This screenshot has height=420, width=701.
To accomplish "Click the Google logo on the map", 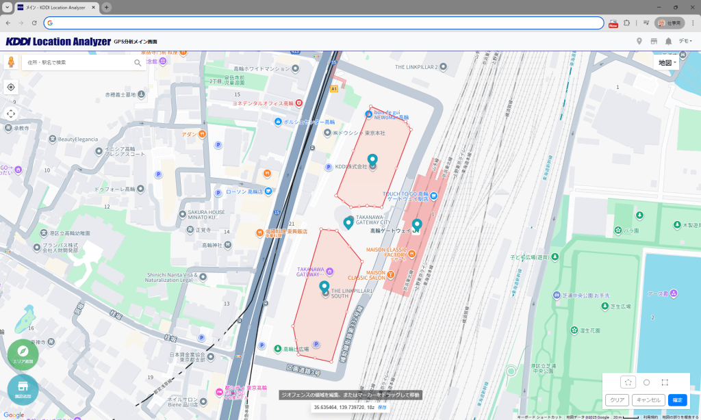I will point(14,415).
